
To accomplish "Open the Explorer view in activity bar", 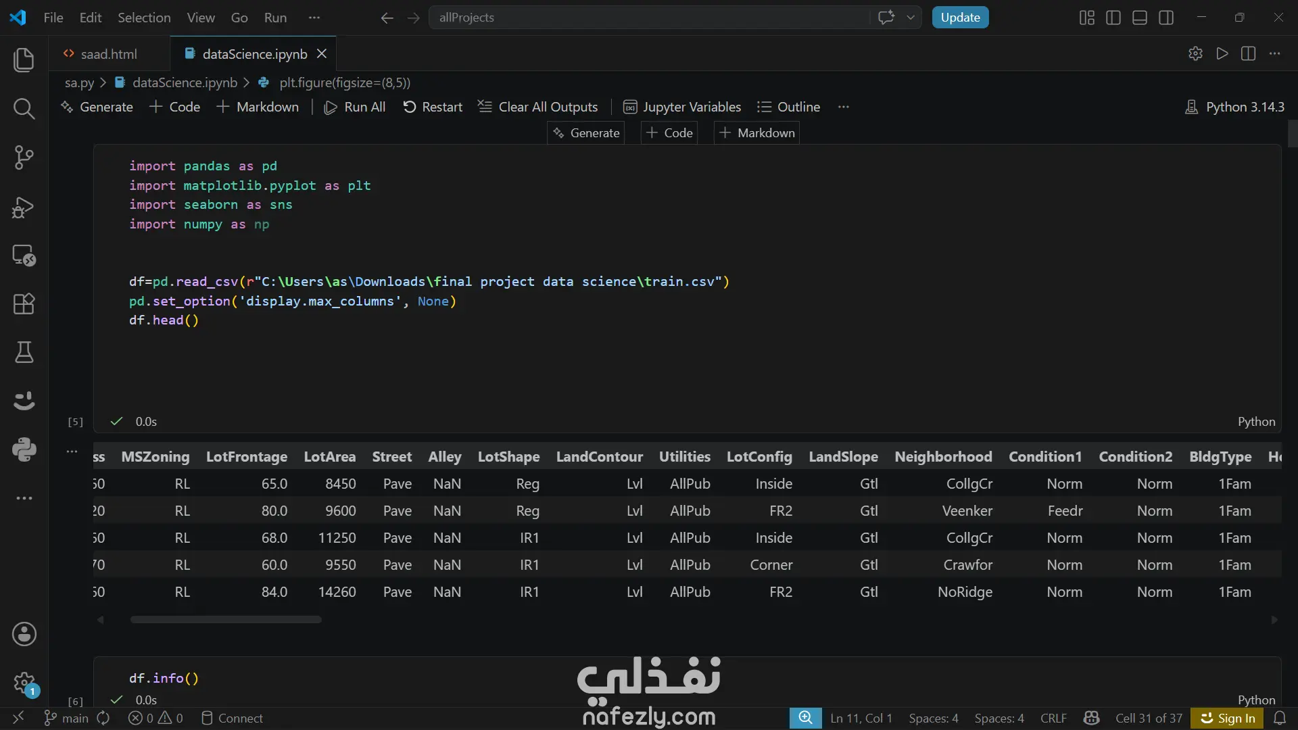I will (24, 59).
